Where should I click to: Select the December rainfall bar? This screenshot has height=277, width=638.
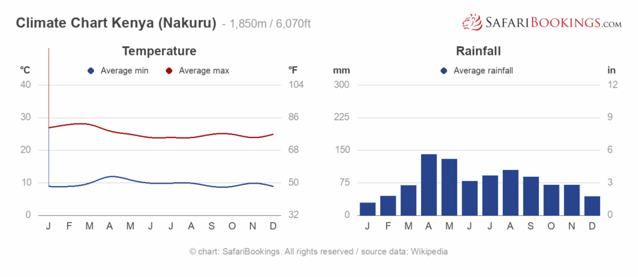[x=592, y=206]
